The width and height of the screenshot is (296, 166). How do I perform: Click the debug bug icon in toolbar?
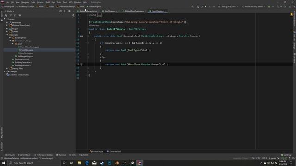(x=269, y=6)
